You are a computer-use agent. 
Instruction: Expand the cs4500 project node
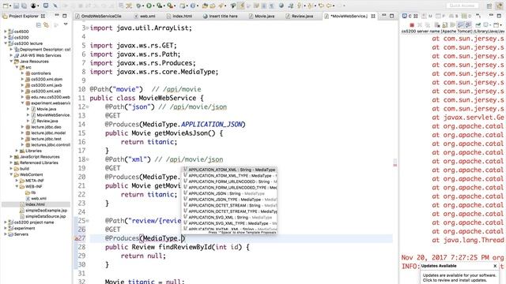[6, 32]
